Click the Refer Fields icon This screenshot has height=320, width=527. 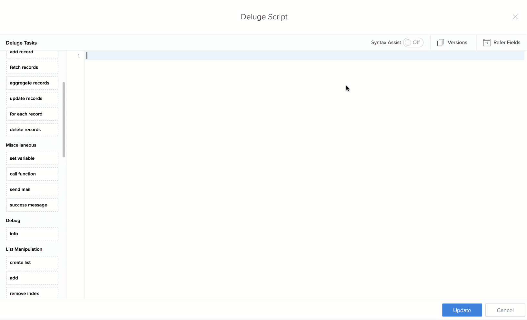(487, 43)
